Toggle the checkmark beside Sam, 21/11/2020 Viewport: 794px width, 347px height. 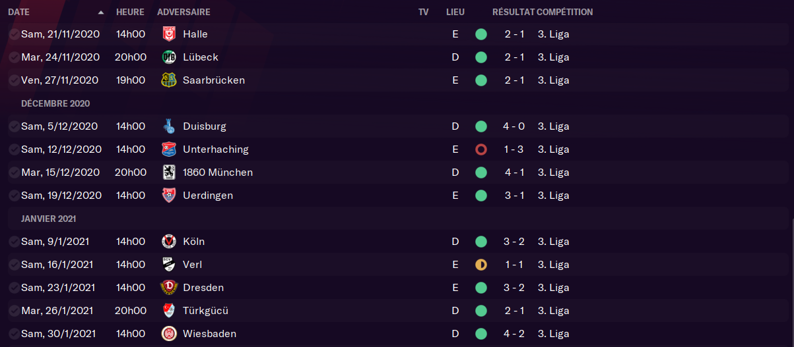(14, 34)
